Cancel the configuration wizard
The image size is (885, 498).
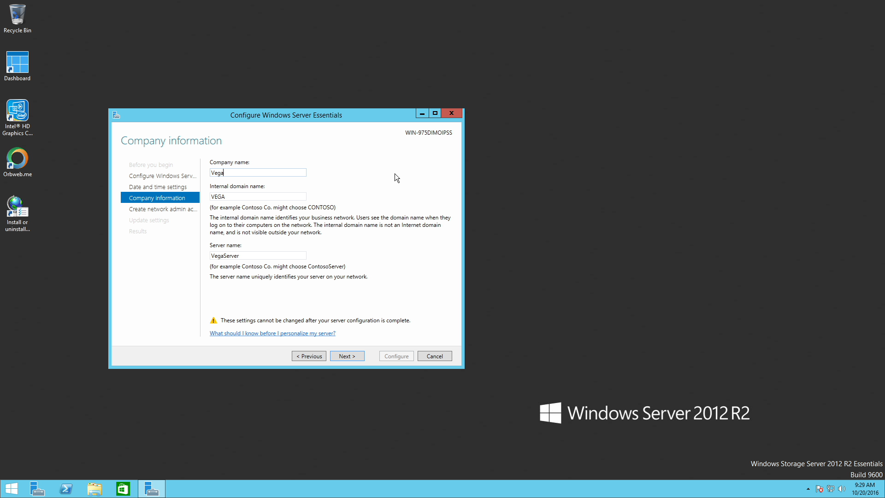point(434,356)
